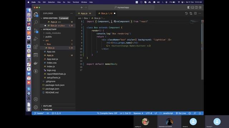
Task: Open the Terminal menu
Action: (x=76, y=2)
